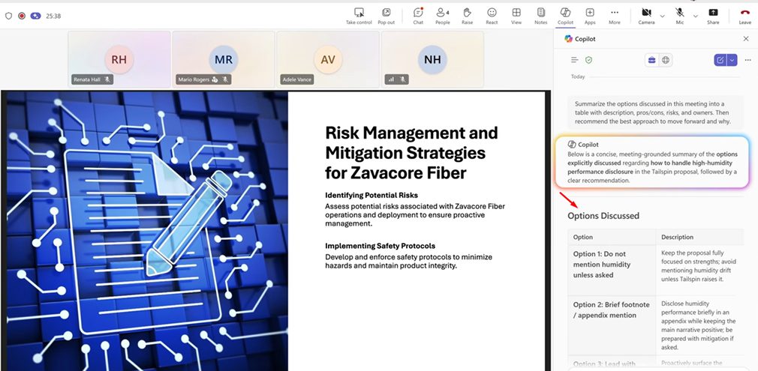
Task: Open the new chat dropdown chevron in Copilot
Action: coord(732,60)
